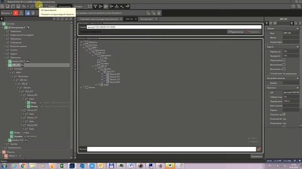
Task: Close the OPC UA tab
Action: click(x=136, y=19)
